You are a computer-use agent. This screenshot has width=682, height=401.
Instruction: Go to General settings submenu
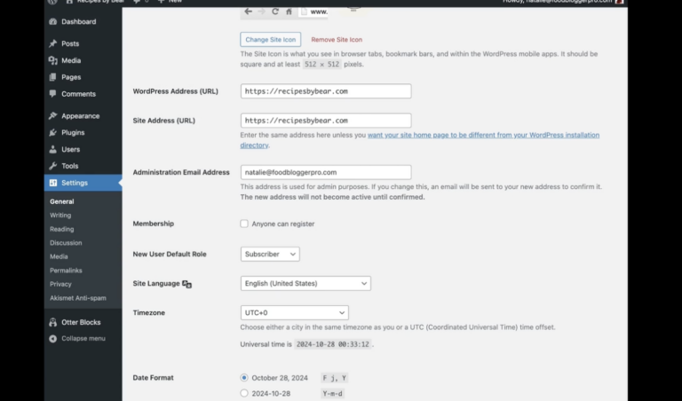pos(62,201)
